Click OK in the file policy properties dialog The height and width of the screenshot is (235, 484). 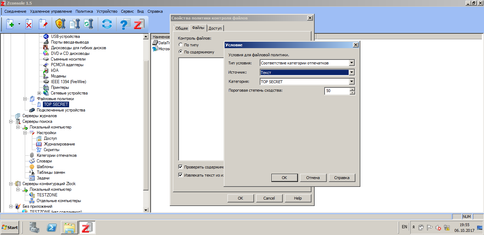(241, 198)
